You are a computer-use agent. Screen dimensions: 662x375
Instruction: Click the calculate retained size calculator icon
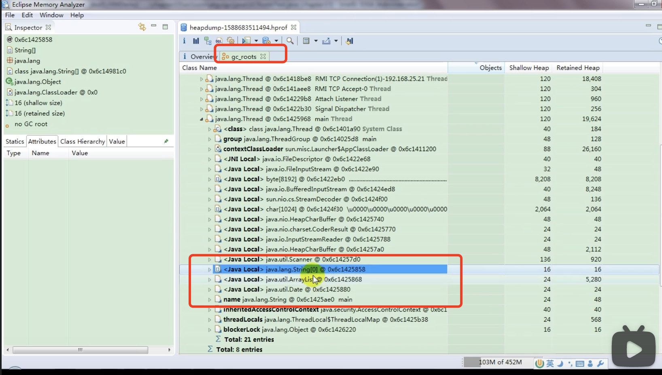click(306, 41)
